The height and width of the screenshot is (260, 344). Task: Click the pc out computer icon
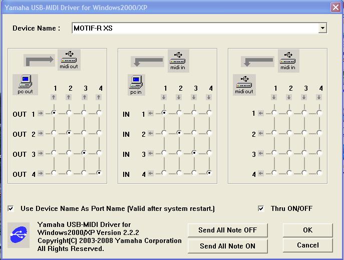[25, 85]
